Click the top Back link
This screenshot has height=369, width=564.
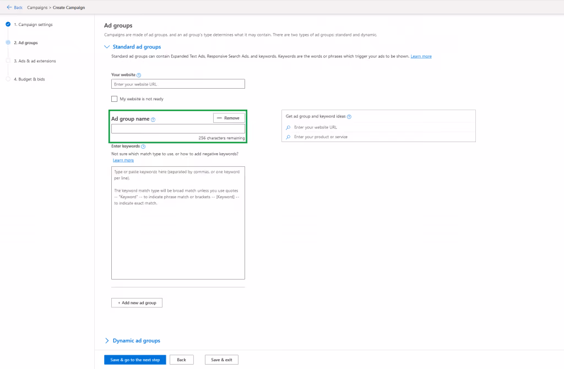pyautogui.click(x=18, y=8)
